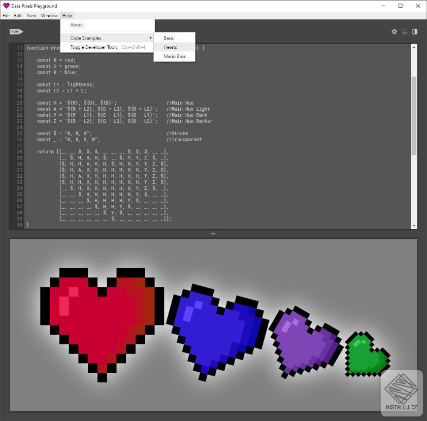427x421 pixels.
Task: Click the "return" keyword on line 28
Action: pyautogui.click(x=45, y=152)
